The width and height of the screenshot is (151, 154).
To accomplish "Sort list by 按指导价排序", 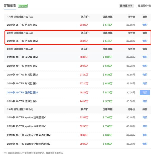I will (144, 6).
